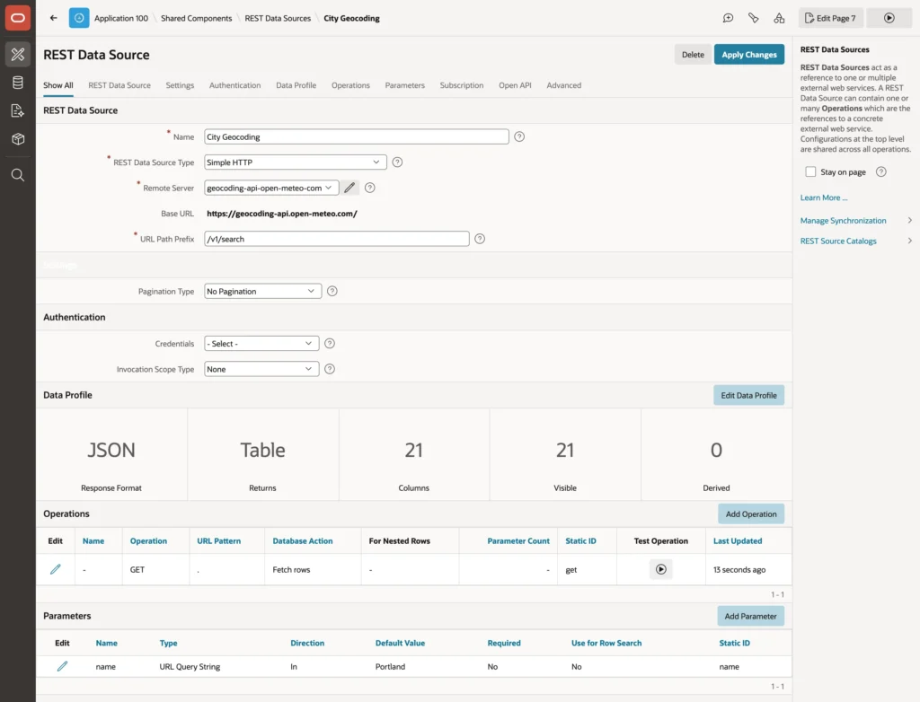Click Add Parameter button
Screen dimensions: 920x702
(x=750, y=616)
